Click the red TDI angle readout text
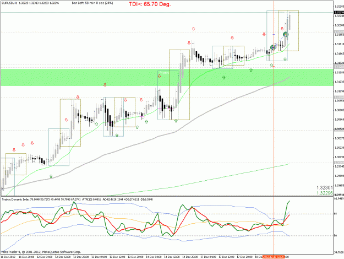 pyautogui.click(x=150, y=4)
